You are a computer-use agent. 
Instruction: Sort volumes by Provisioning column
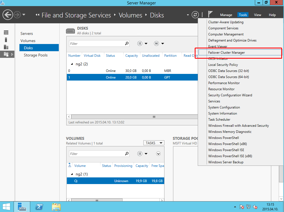[123, 166]
